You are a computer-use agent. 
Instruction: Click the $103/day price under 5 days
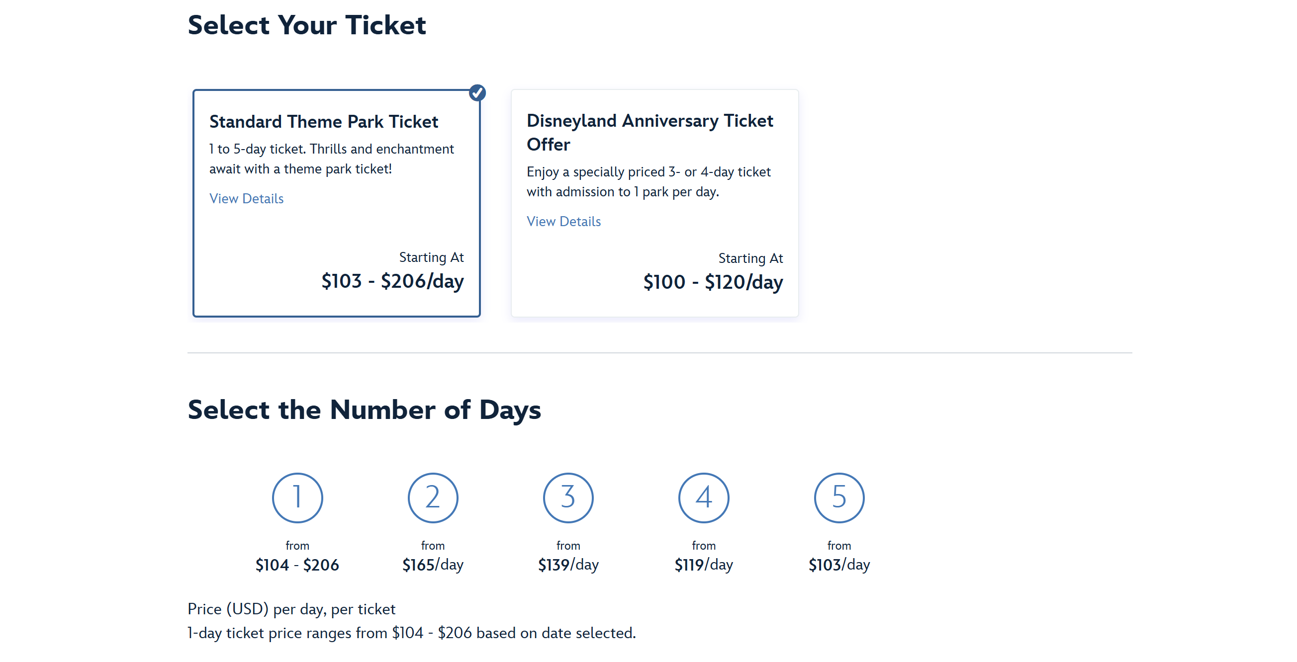pos(839,565)
